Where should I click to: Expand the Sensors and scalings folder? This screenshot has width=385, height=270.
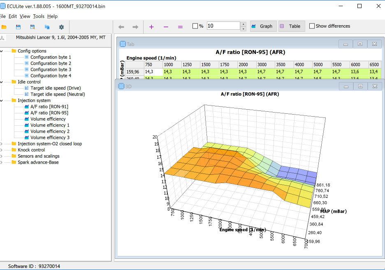point(2,156)
